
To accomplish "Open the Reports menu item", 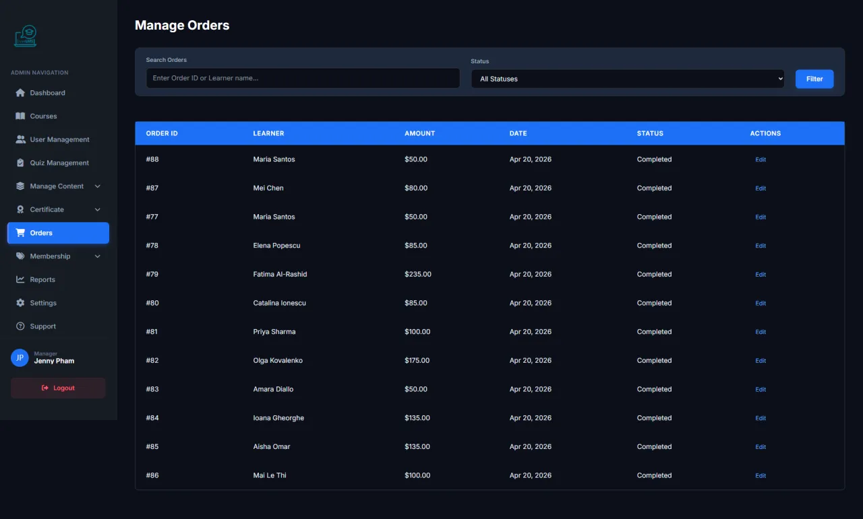I will coord(58,279).
